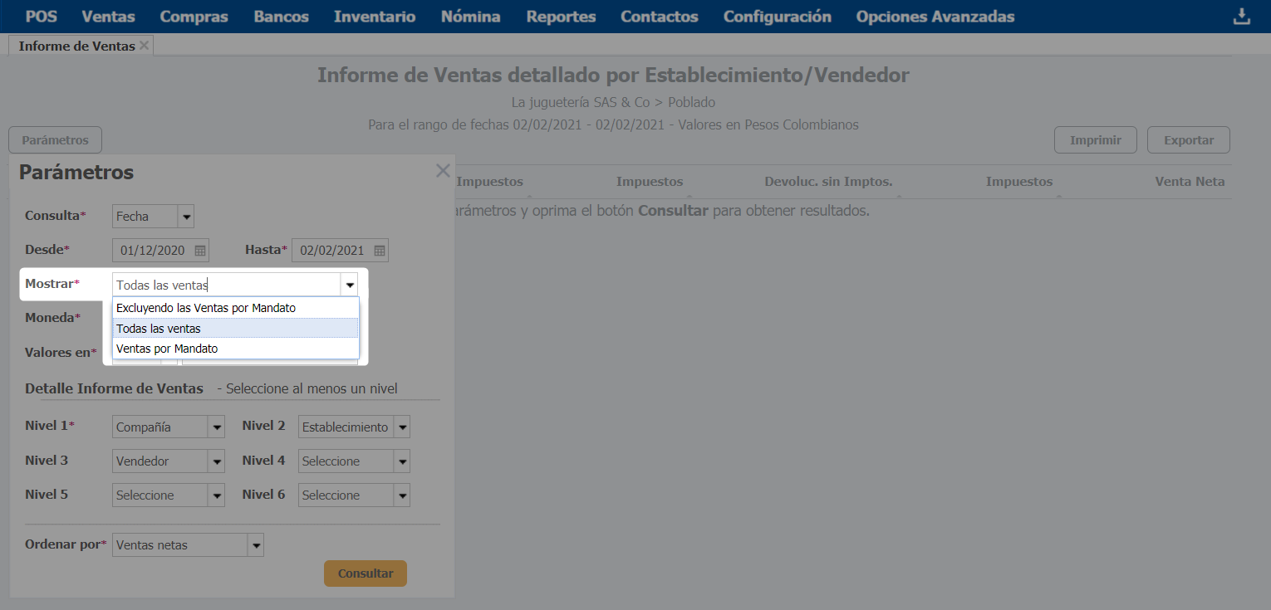This screenshot has width=1271, height=610.
Task: Close the Parámetros panel with X
Action: (x=443, y=171)
